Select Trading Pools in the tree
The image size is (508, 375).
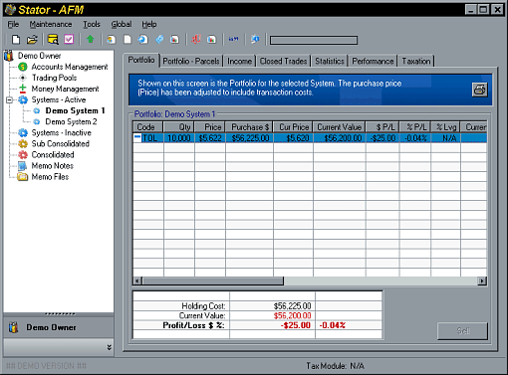(54, 78)
